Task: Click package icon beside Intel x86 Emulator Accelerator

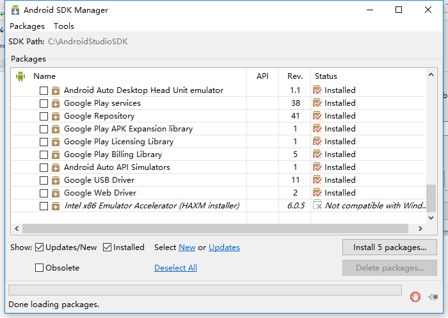Action: (56, 206)
